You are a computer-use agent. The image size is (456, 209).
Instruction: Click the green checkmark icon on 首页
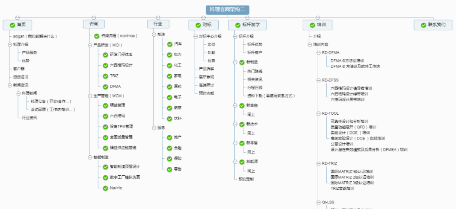12,25
